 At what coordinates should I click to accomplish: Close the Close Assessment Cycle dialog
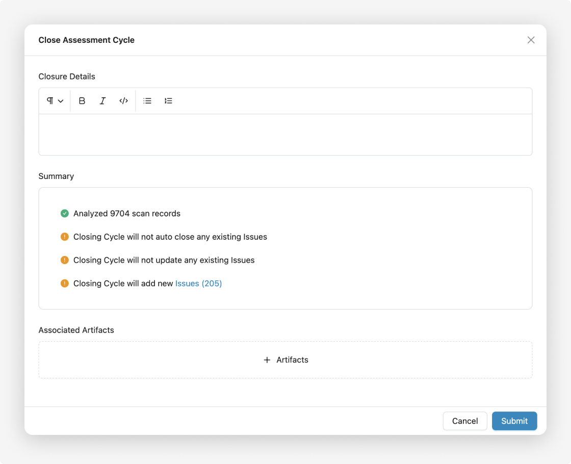531,40
